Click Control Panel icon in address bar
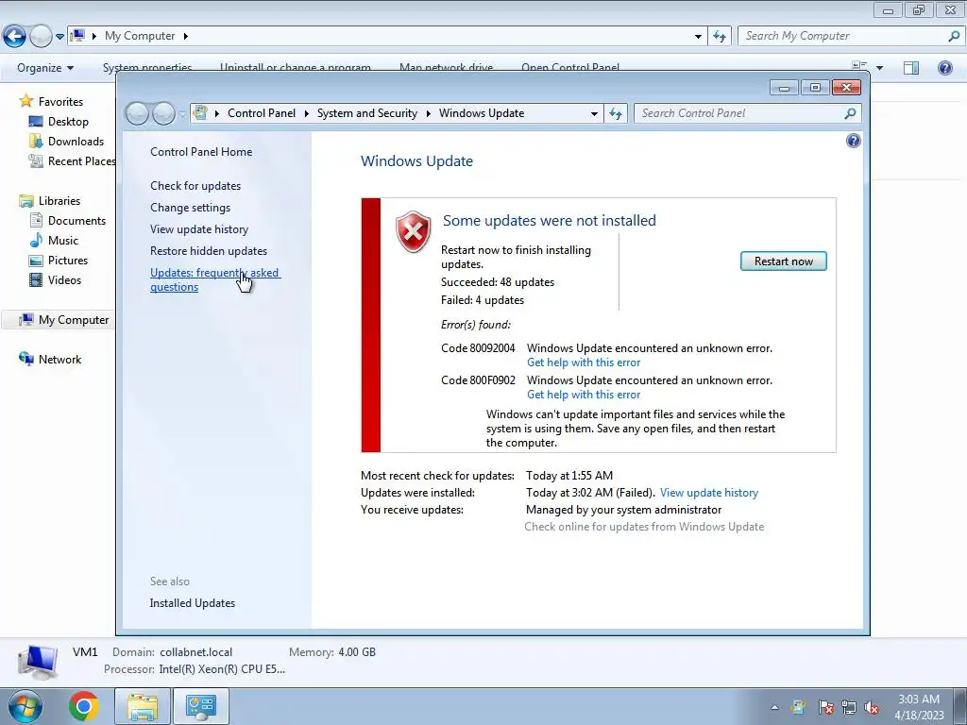The width and height of the screenshot is (967, 725). point(200,113)
